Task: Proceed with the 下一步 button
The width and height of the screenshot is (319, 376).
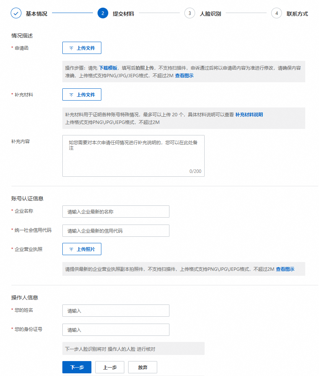Action: point(77,367)
